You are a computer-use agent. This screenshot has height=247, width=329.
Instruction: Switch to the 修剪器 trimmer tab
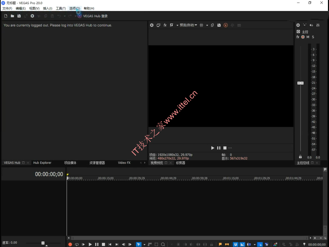pos(181,163)
